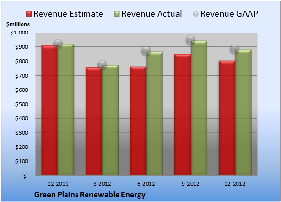Image resolution: width=281 pixels, height=202 pixels.
Task: Click the GAAP marker above 3-2012
Action: pos(102,65)
